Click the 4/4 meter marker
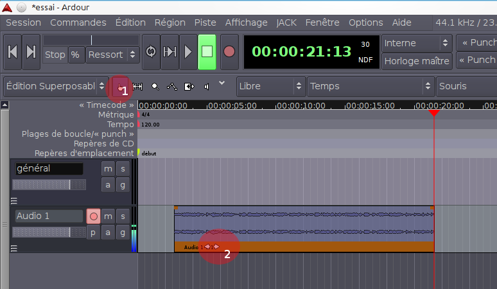 coord(144,115)
